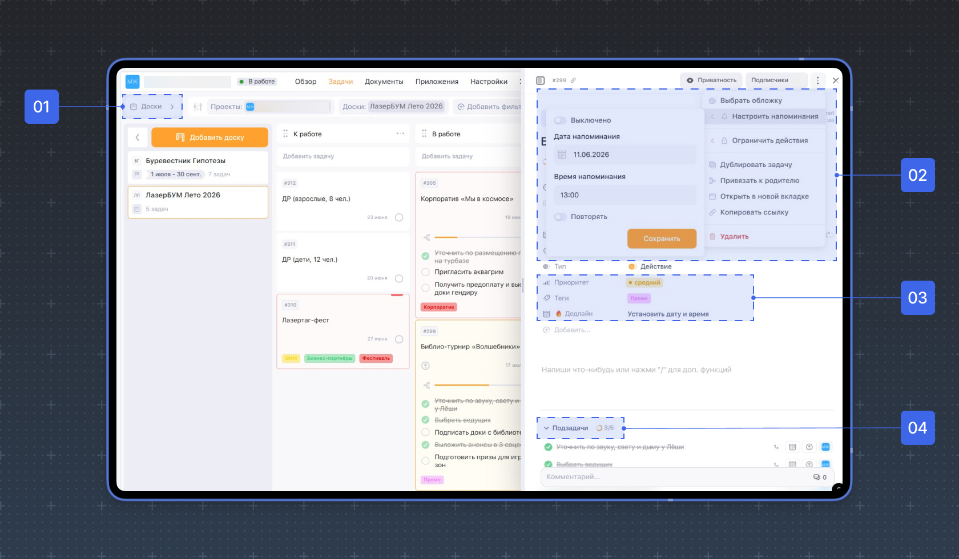Click the board icon under ЛазерБУМ Лето 2026
Viewport: 959px width, 559px height.
coord(137,209)
